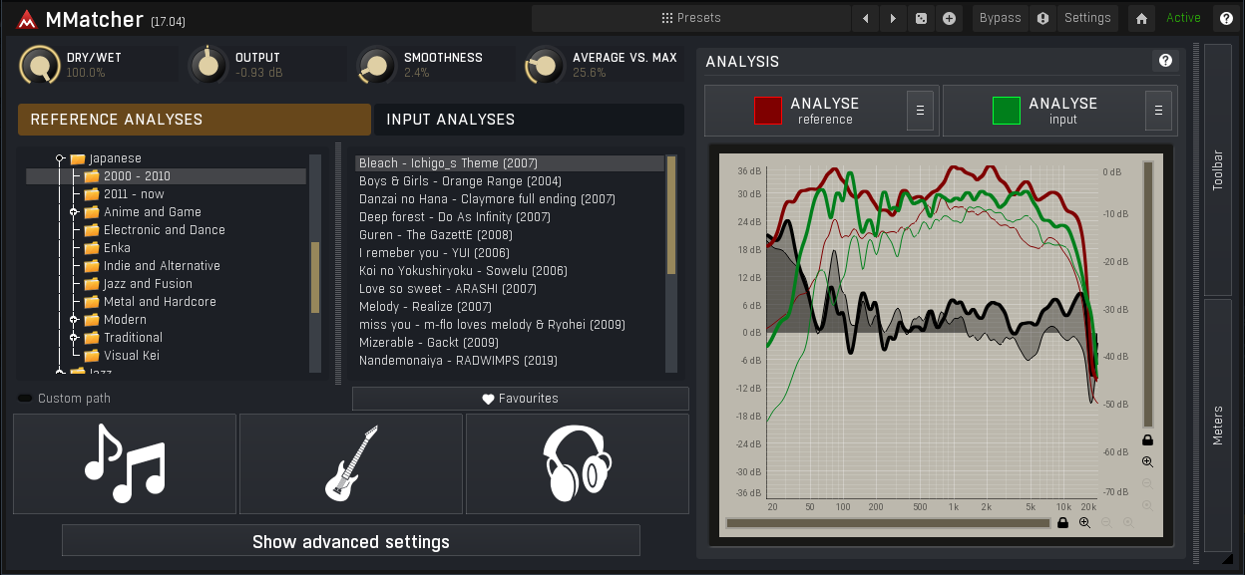This screenshot has width=1245, height=575.
Task: Click the Dry/Wet knob
Action: tap(39, 66)
